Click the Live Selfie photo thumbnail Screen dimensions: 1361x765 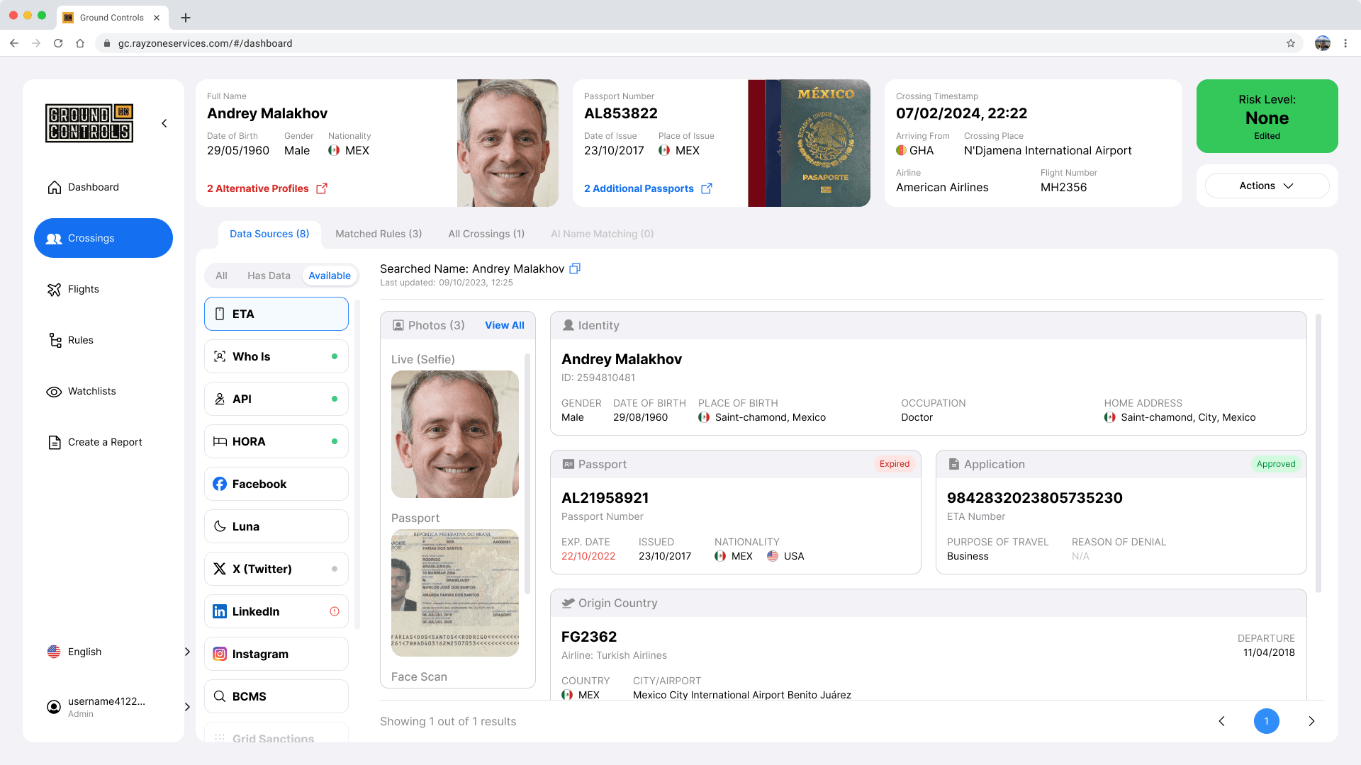pos(455,434)
